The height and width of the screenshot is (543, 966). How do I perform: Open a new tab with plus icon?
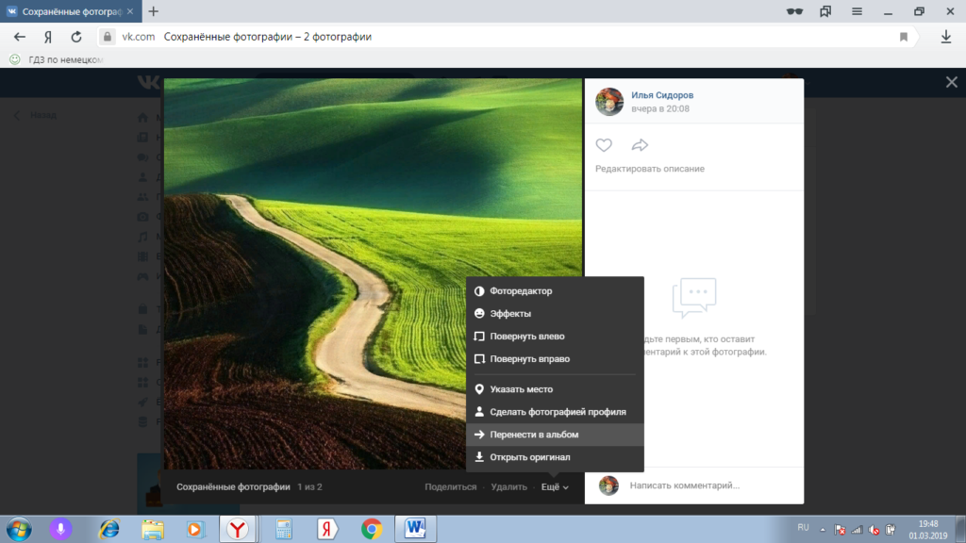click(154, 11)
